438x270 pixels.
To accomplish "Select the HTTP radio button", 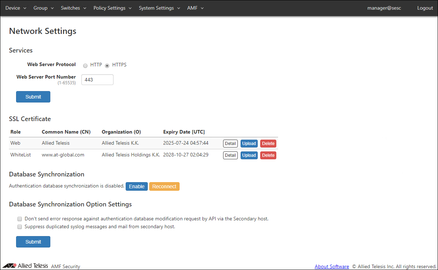I will coord(85,65).
